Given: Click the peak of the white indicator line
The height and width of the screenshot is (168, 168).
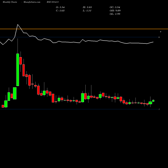Looking at the screenshot, I should pos(18,25).
